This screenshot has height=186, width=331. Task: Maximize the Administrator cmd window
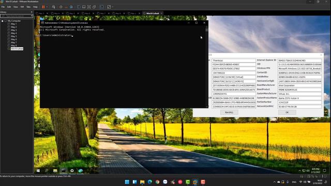tap(197, 23)
